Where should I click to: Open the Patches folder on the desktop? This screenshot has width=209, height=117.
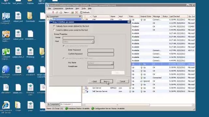30,2
